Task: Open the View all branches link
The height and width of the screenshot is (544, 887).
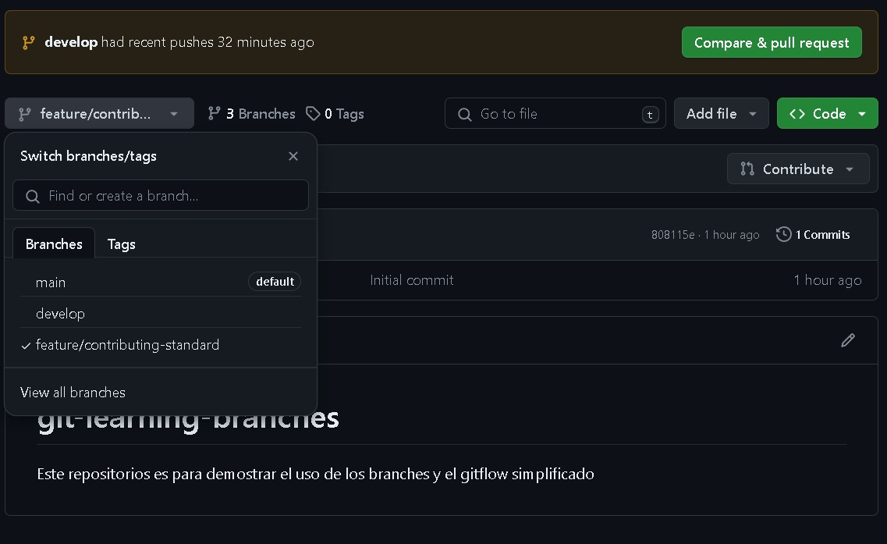Action: point(73,393)
